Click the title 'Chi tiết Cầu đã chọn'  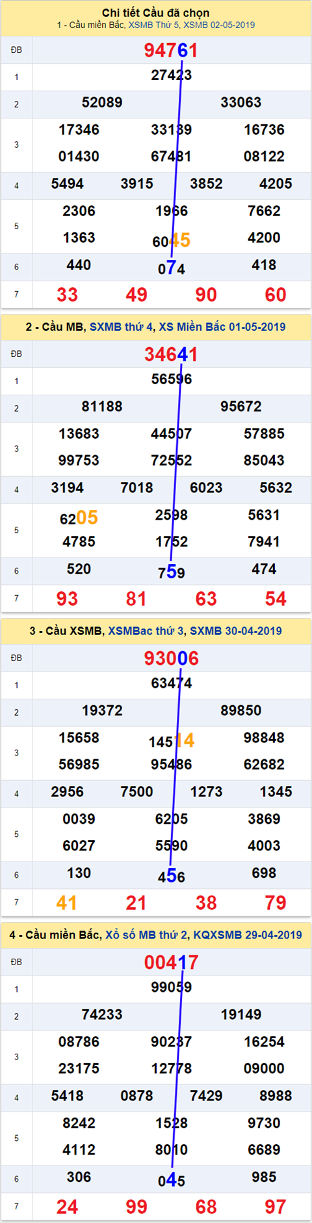click(156, 12)
